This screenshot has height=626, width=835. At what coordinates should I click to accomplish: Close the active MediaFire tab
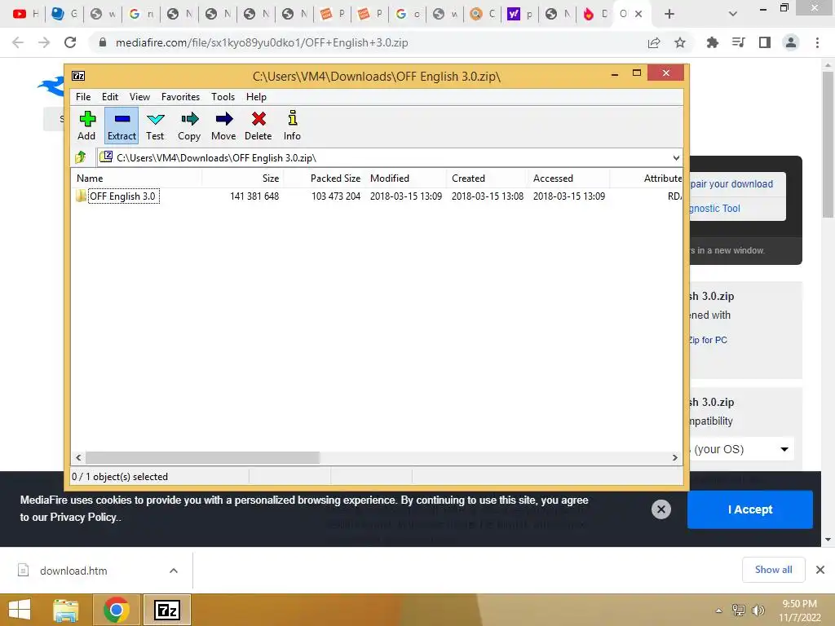[x=638, y=14]
